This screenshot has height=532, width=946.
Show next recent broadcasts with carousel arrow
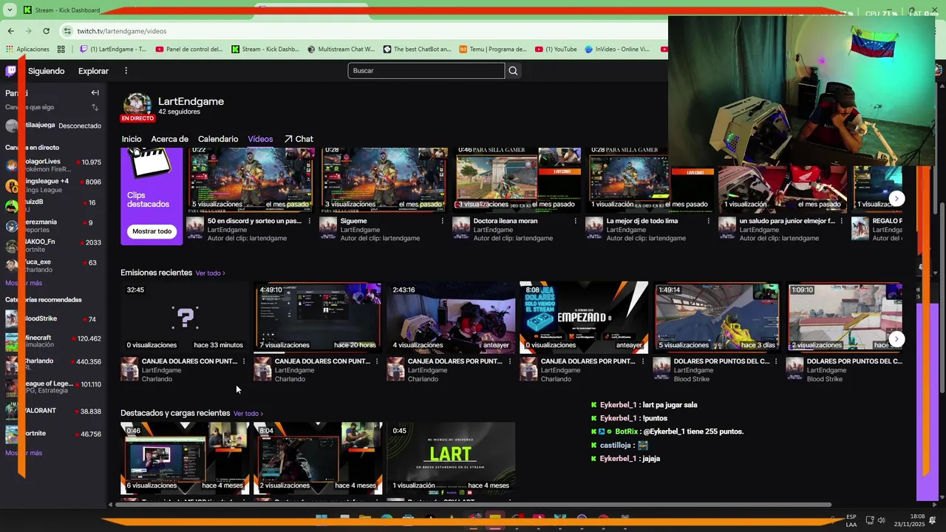(x=896, y=339)
